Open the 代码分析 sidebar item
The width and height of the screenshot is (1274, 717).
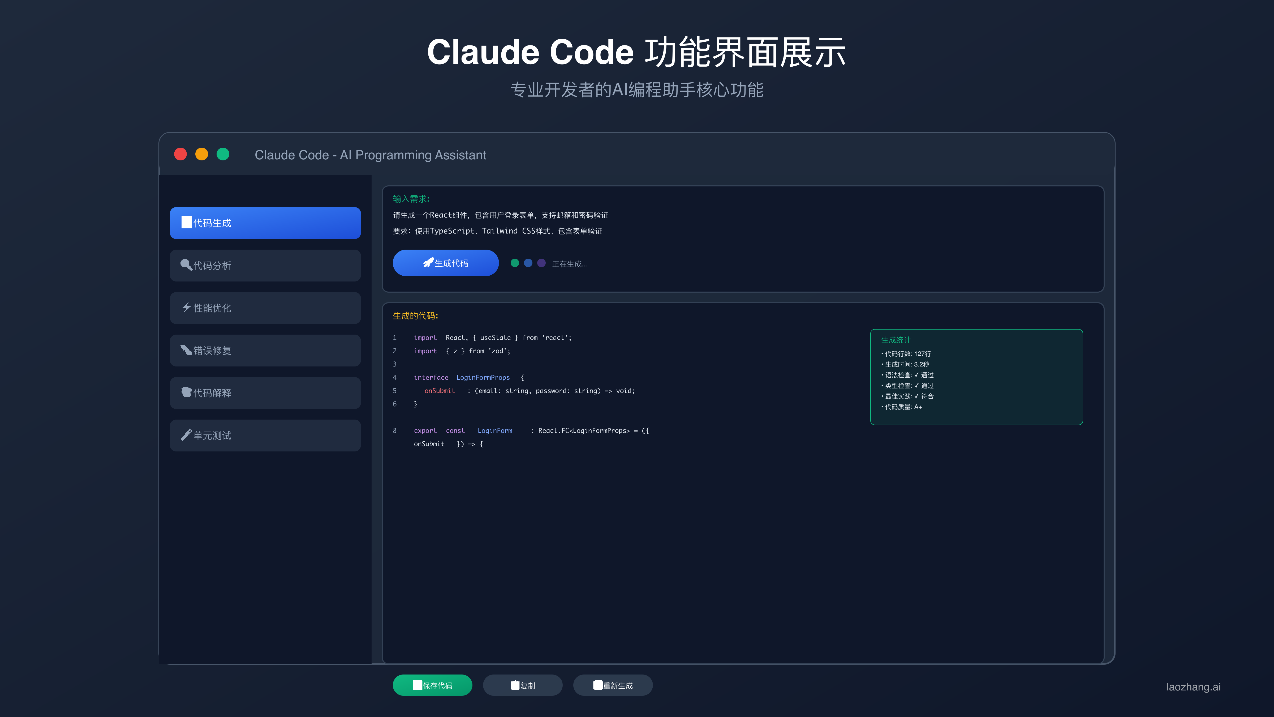[265, 265]
